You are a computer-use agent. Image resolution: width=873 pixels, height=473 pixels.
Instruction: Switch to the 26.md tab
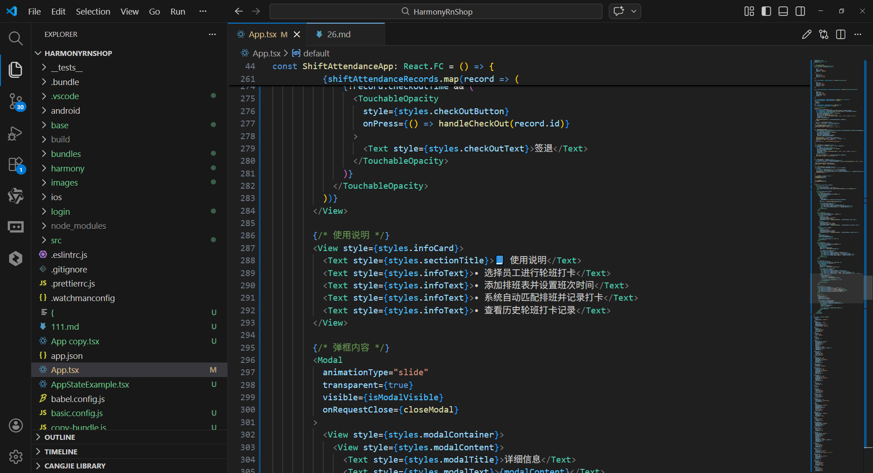346,35
